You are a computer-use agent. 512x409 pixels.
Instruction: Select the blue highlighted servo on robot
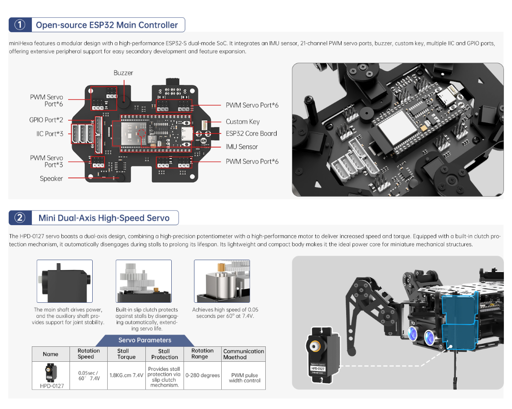tap(459, 321)
